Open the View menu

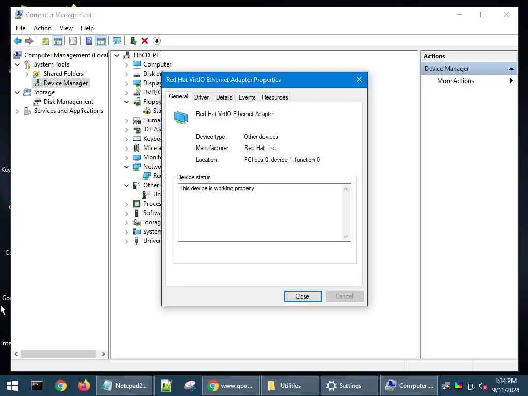[x=66, y=28]
